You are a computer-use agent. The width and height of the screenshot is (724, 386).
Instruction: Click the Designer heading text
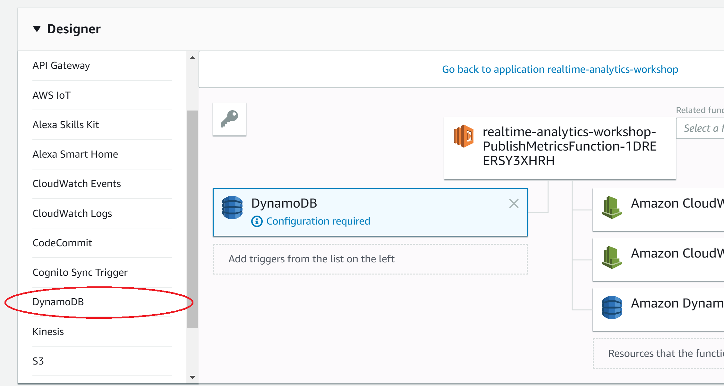click(74, 29)
